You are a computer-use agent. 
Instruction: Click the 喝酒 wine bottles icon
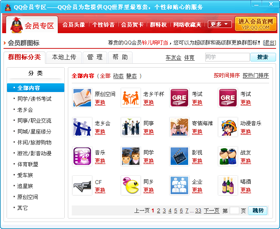[228, 185]
